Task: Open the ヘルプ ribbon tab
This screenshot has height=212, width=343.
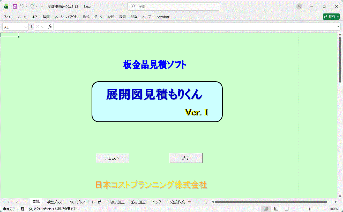Action: (147, 17)
